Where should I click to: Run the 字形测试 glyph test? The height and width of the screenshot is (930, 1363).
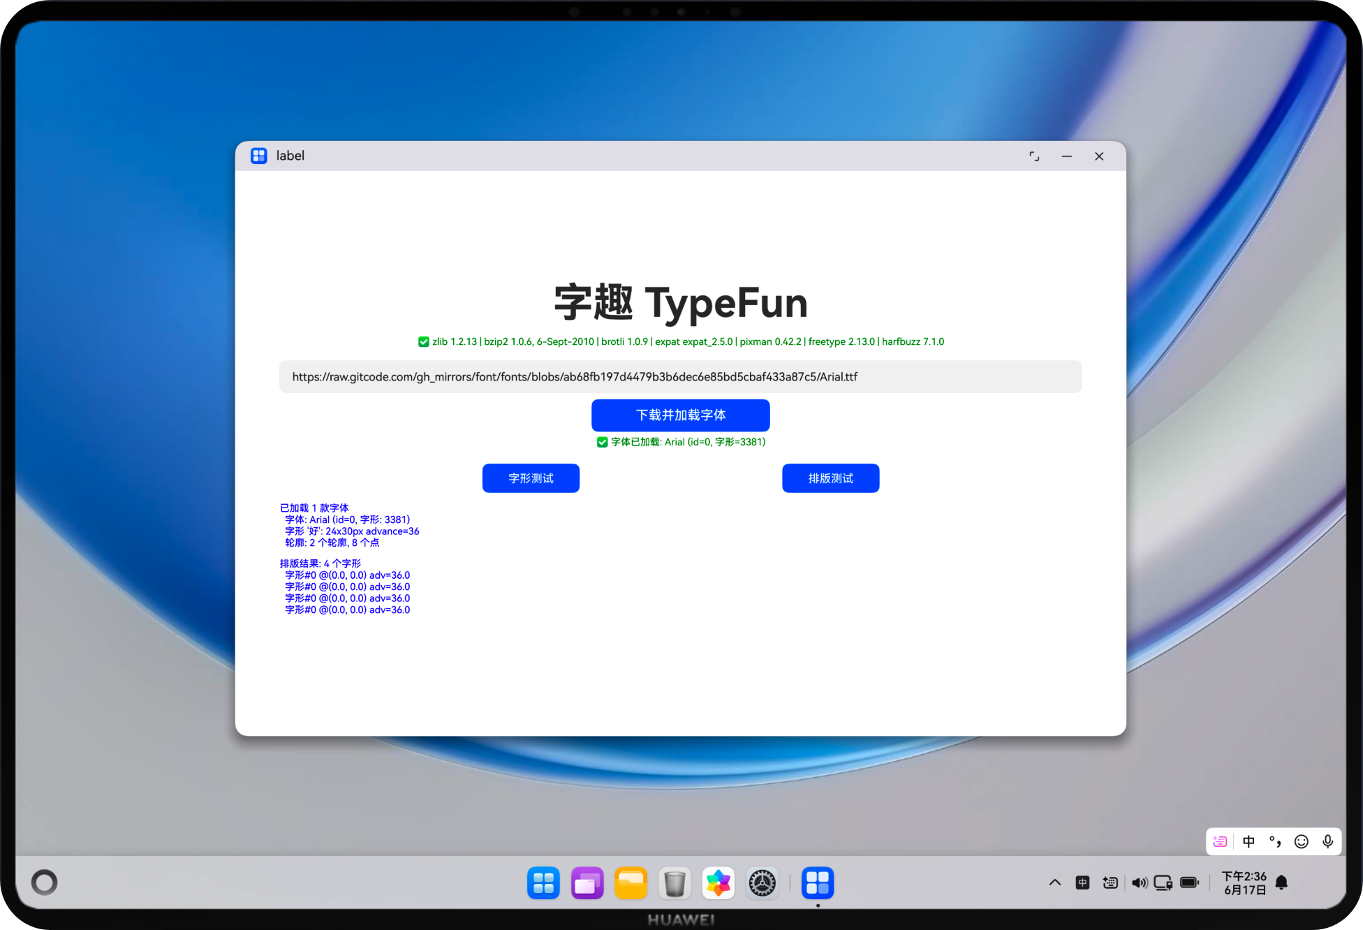tap(531, 478)
